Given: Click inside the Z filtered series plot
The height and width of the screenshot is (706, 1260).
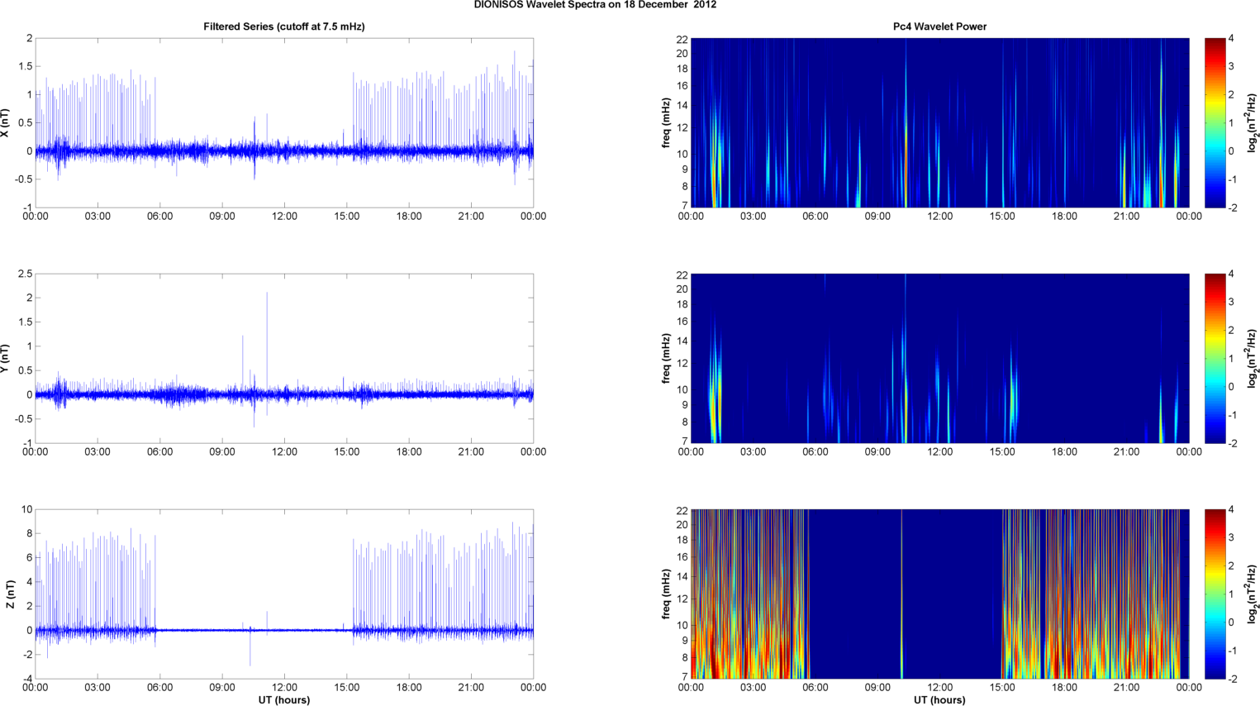Looking at the screenshot, I should 284,594.
